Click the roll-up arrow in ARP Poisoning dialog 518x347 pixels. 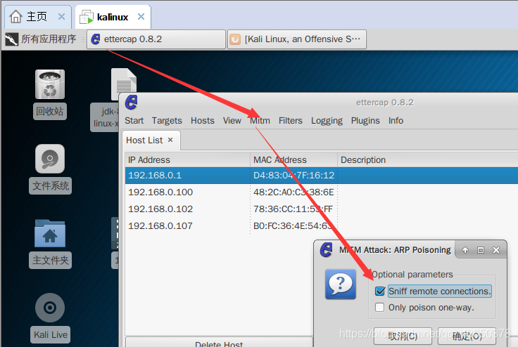tap(465, 250)
